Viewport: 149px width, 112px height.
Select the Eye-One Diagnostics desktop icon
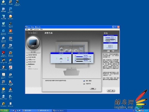[18, 3]
